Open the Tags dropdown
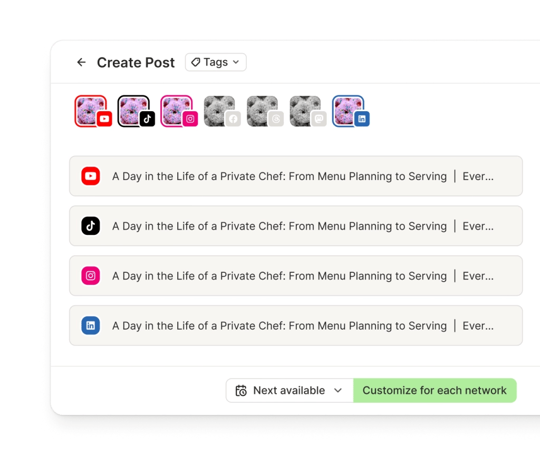This screenshot has height=456, width=540. point(216,62)
